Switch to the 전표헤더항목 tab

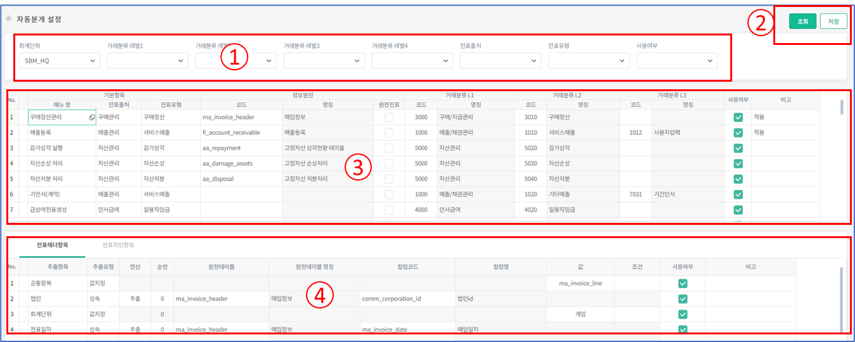(x=53, y=244)
